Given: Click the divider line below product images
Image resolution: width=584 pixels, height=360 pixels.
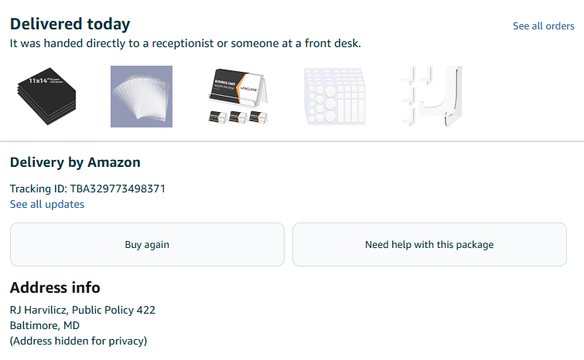Looking at the screenshot, I should [292, 141].
